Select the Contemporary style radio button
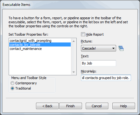This screenshot has width=140, height=115. click(12, 83)
